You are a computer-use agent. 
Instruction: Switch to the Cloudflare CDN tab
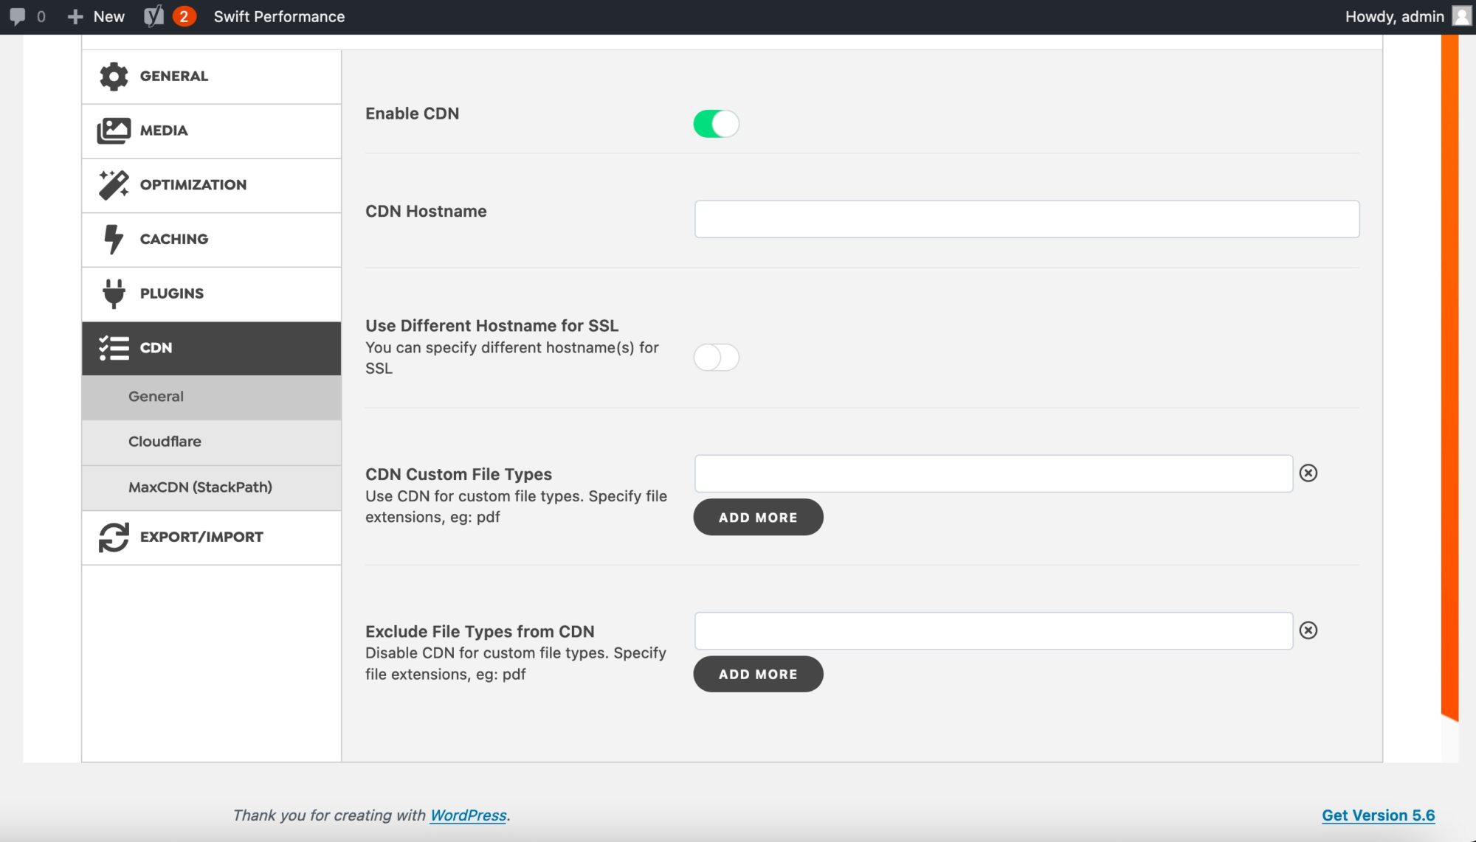tap(164, 442)
